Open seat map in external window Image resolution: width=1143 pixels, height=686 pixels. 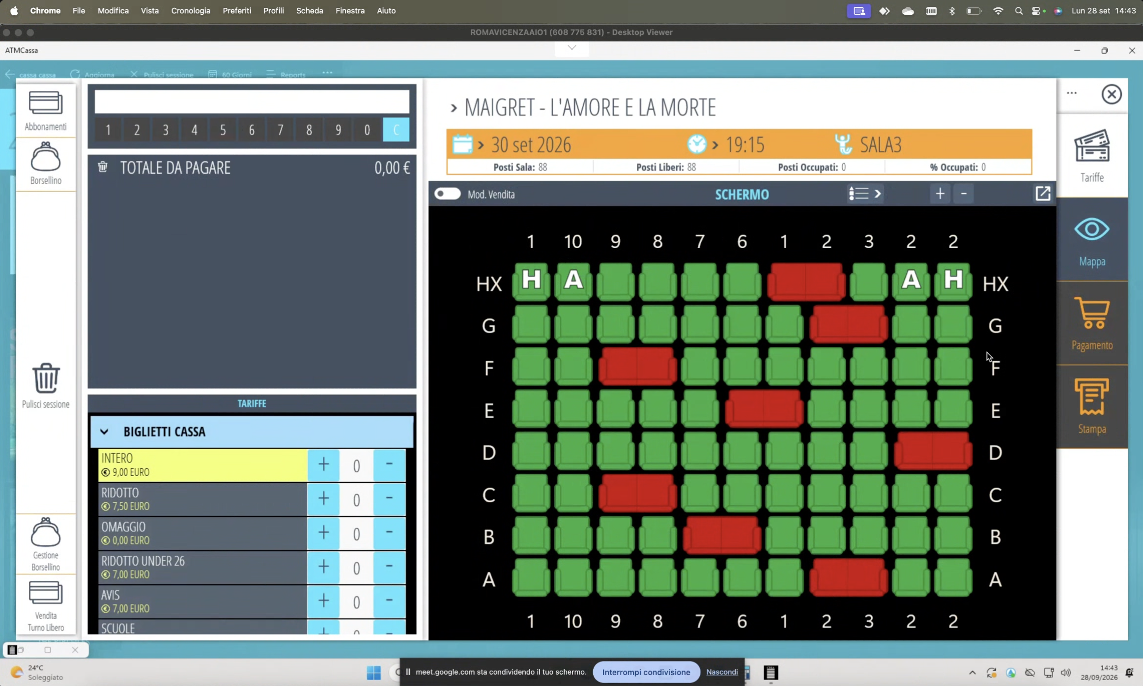(1043, 194)
